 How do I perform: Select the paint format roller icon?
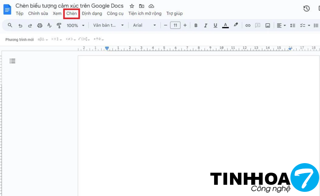(59, 25)
